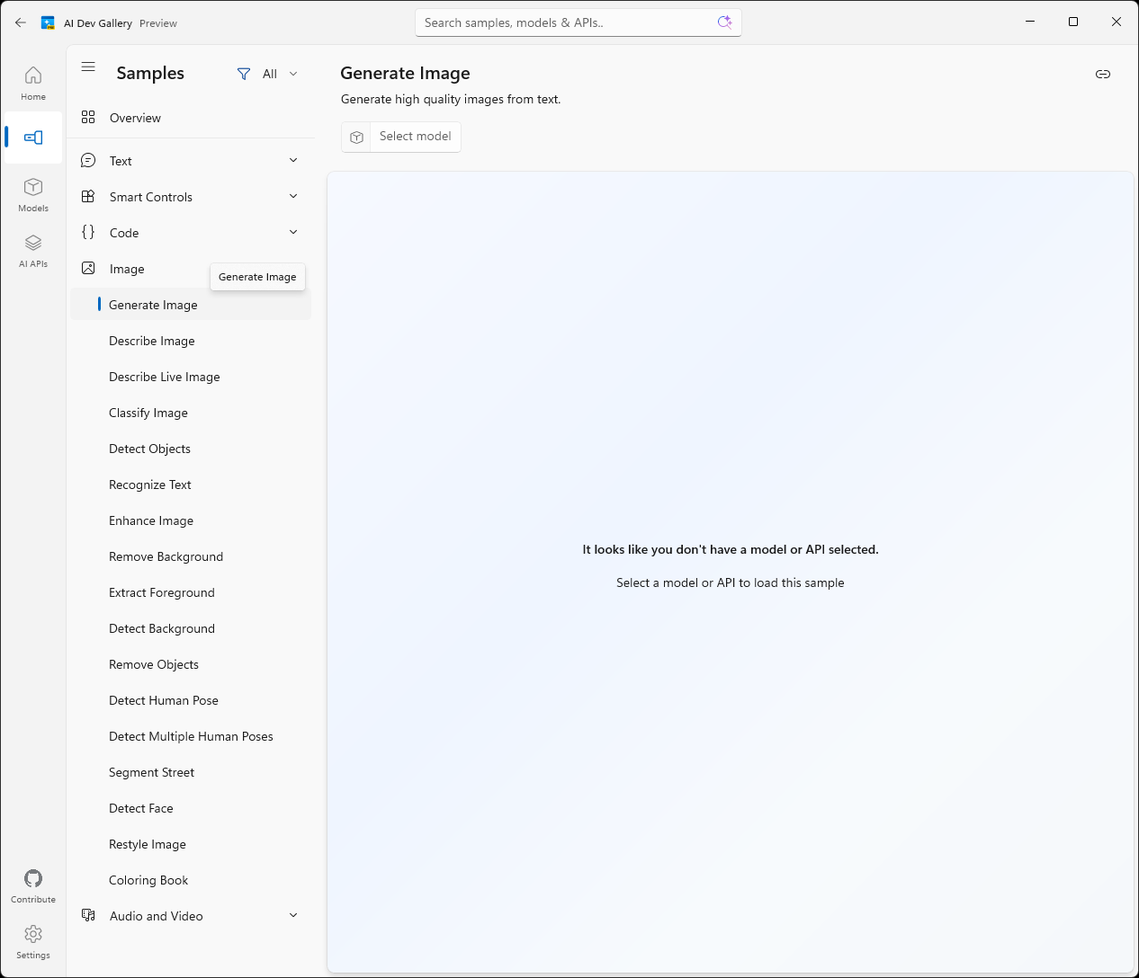Select Coloring Book sample
This screenshot has height=978, width=1139.
(x=191, y=880)
